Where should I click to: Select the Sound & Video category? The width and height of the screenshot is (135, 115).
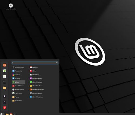(x=18, y=86)
